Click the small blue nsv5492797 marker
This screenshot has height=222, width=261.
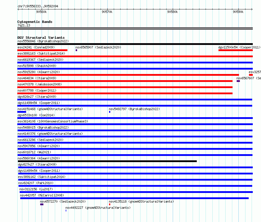(110, 112)
